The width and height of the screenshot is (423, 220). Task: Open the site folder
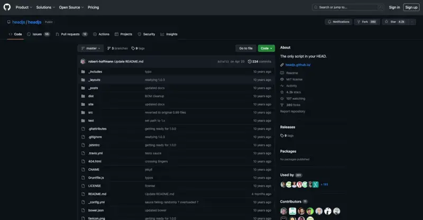[90, 104]
